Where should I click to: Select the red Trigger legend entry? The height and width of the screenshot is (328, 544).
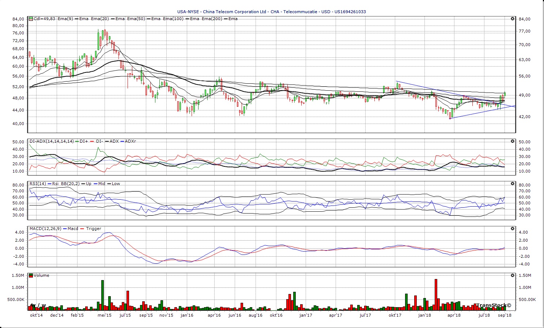point(91,229)
